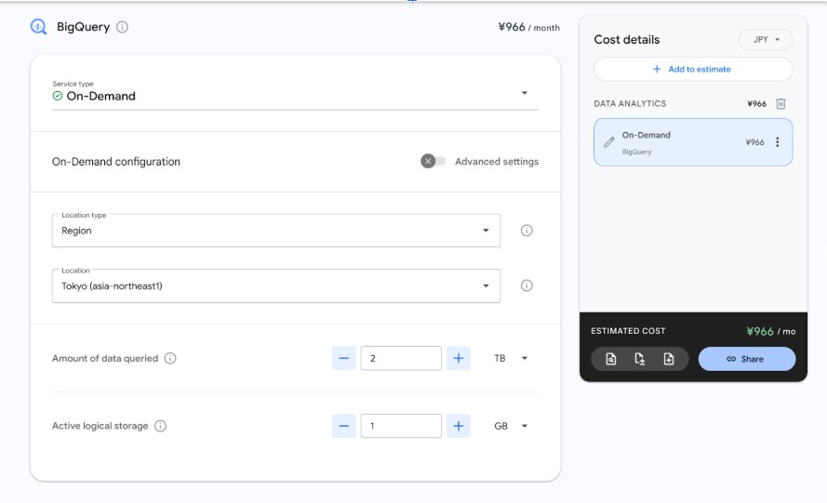The image size is (827, 503).
Task: Open detailed view with the document search icon
Action: click(x=611, y=359)
